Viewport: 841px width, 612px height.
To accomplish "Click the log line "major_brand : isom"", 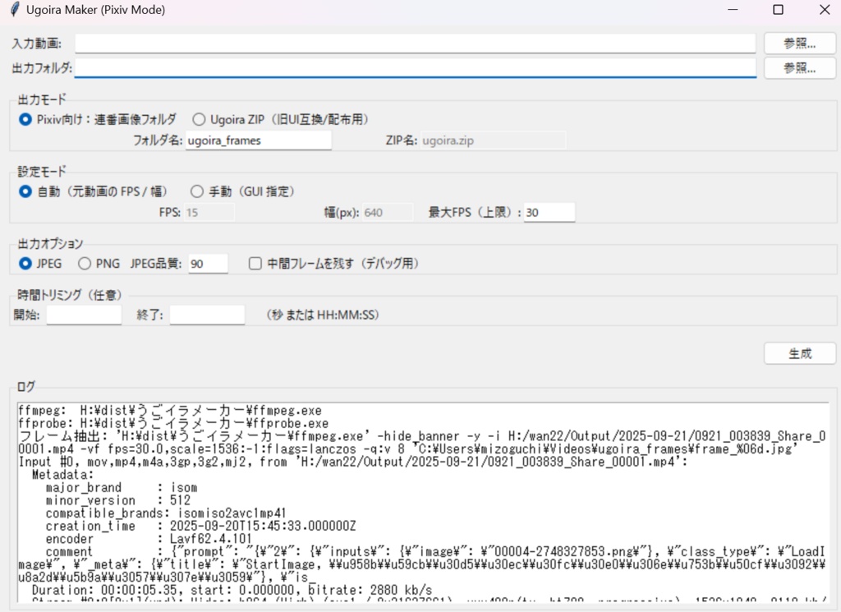I will coord(122,488).
